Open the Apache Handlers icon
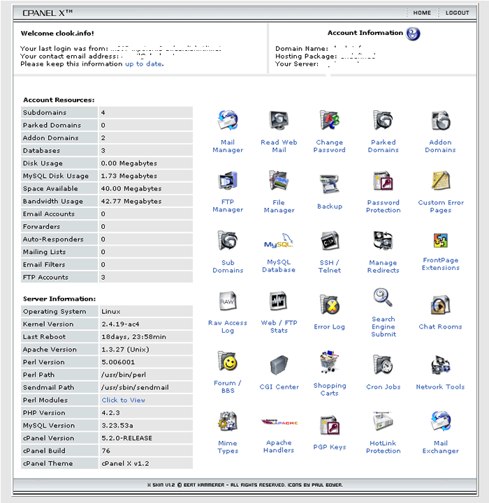The height and width of the screenshot is (503, 489). [x=279, y=422]
